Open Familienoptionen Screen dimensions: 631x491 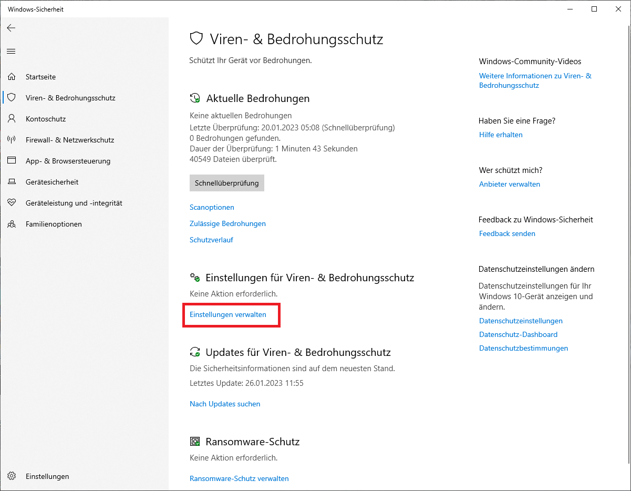pyautogui.click(x=84, y=224)
